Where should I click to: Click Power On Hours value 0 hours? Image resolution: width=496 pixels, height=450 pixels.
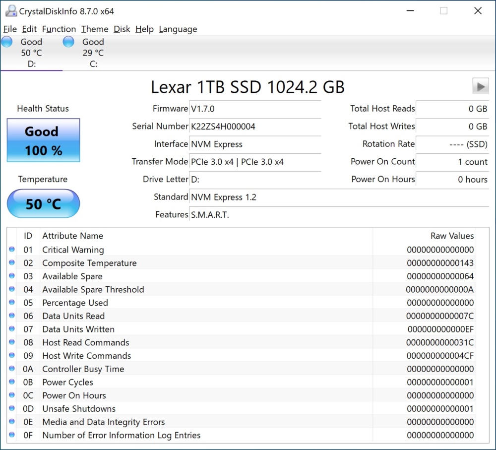[x=452, y=180]
